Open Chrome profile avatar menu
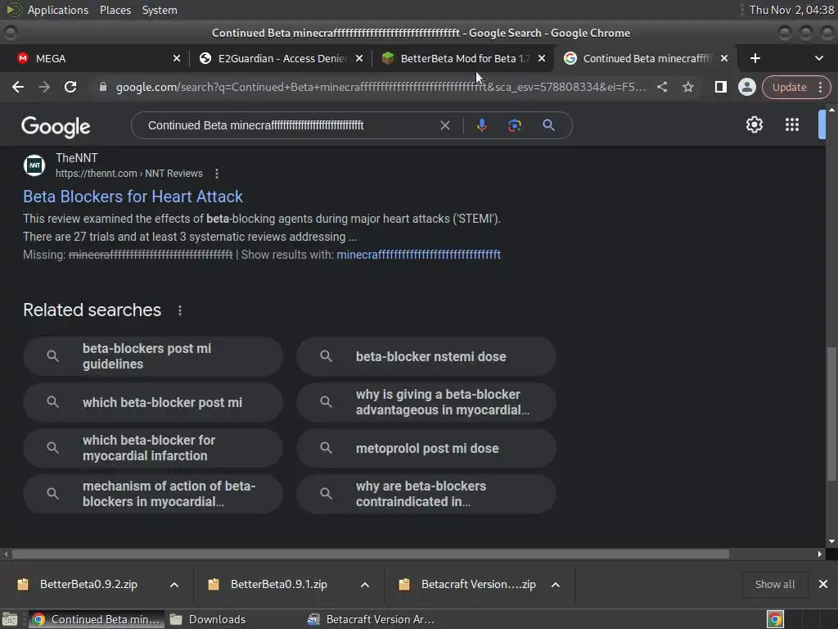The image size is (838, 629). pyautogui.click(x=746, y=87)
